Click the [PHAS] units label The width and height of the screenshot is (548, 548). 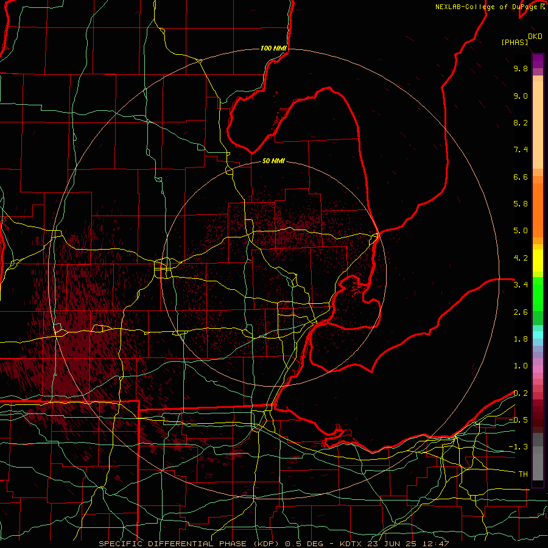tap(515, 42)
